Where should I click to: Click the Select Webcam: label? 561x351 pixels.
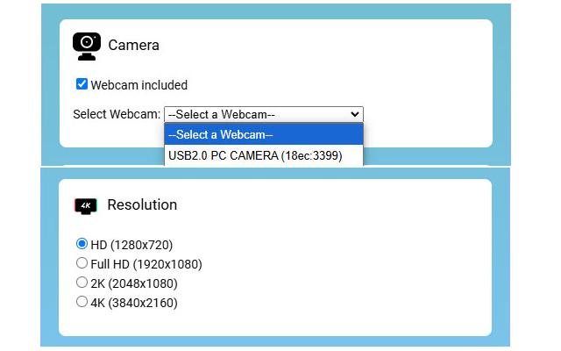click(x=117, y=114)
